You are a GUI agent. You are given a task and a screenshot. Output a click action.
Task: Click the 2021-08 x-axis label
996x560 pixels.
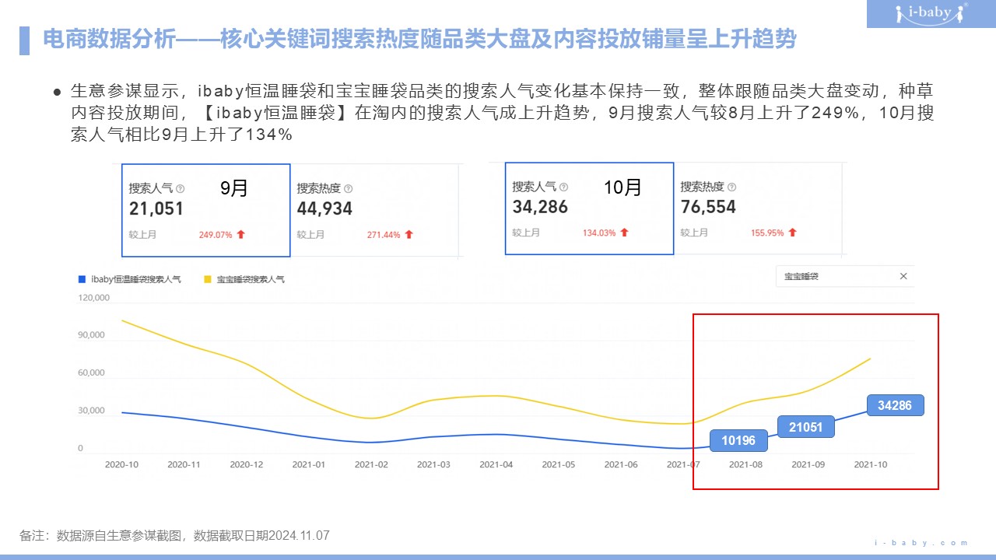pos(745,464)
